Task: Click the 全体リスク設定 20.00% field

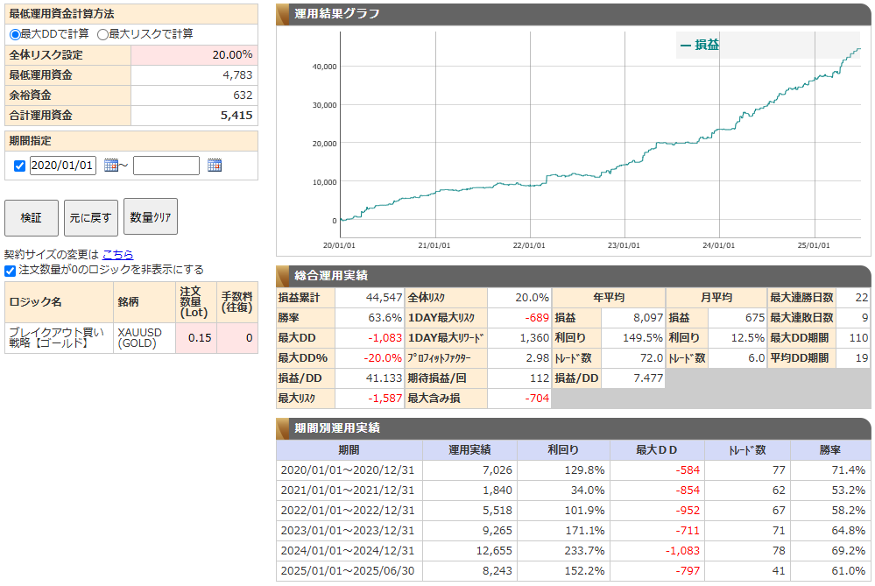Action: click(194, 54)
